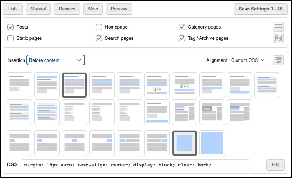
Task: Click the selected Custom CSS alignment icon
Action: coord(185,143)
